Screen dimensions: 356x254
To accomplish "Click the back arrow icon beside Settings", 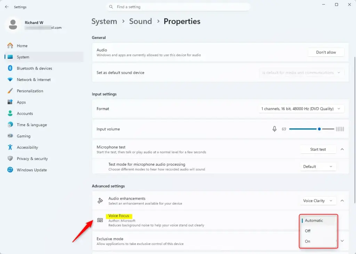I will tap(7, 7).
